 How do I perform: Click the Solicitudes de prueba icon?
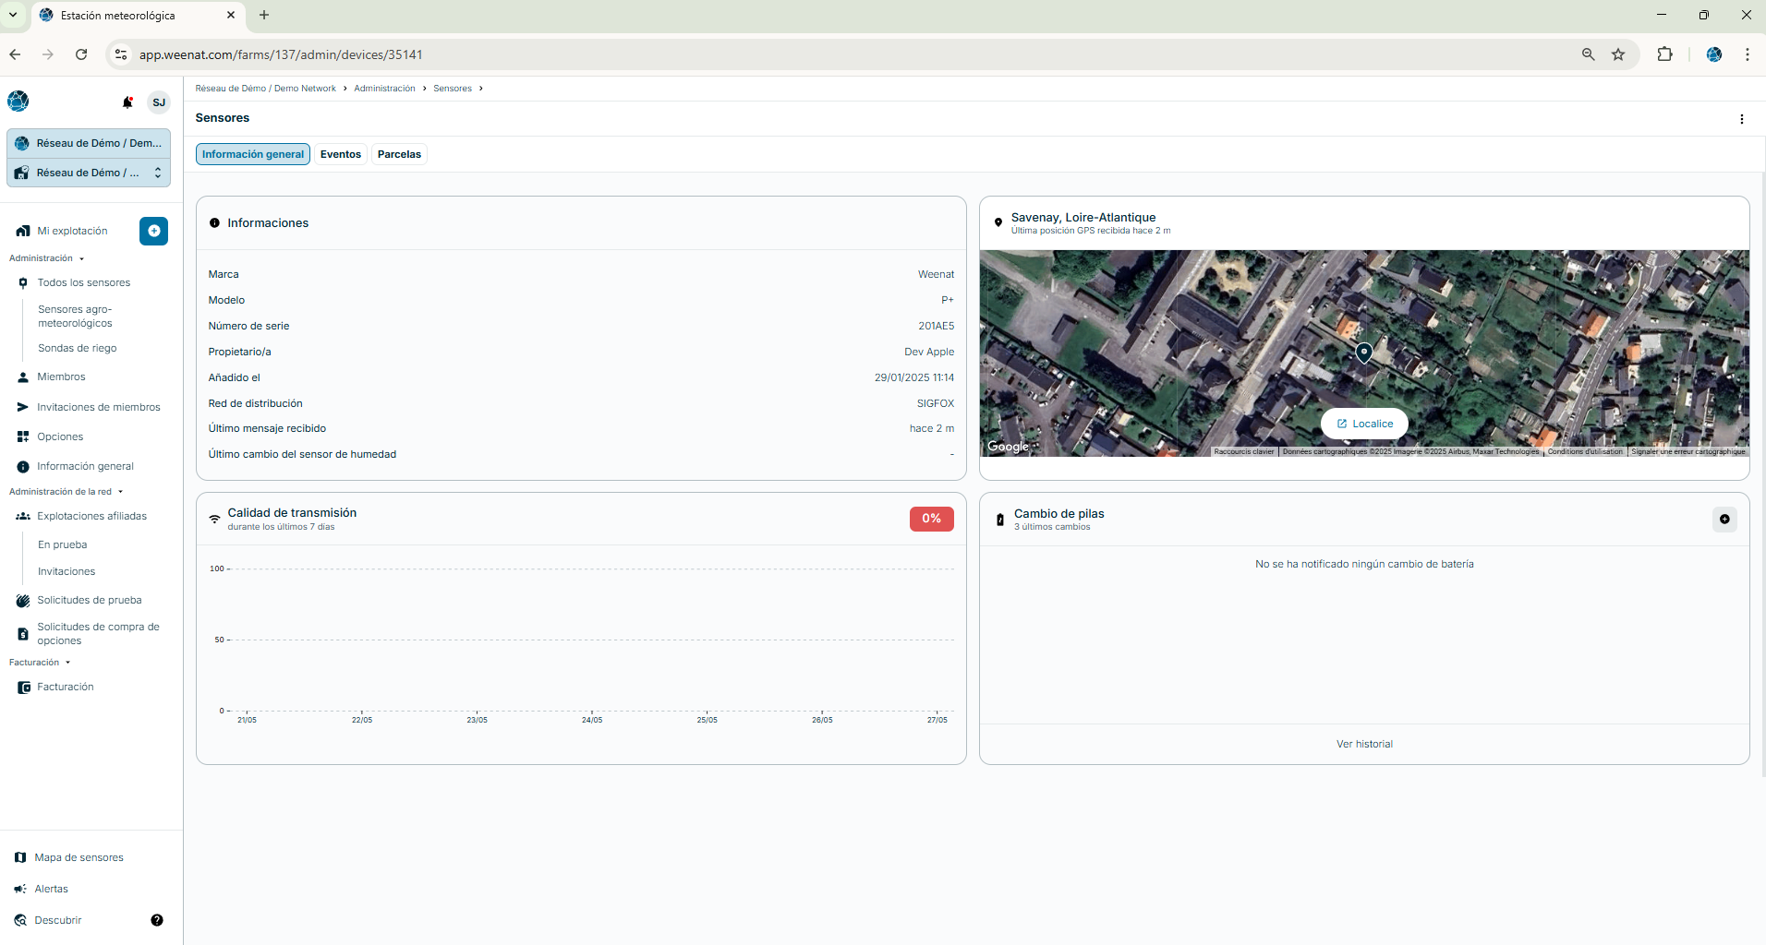(23, 601)
